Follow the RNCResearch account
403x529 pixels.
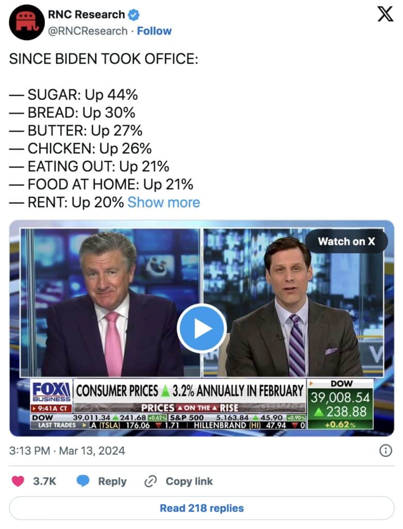click(154, 31)
